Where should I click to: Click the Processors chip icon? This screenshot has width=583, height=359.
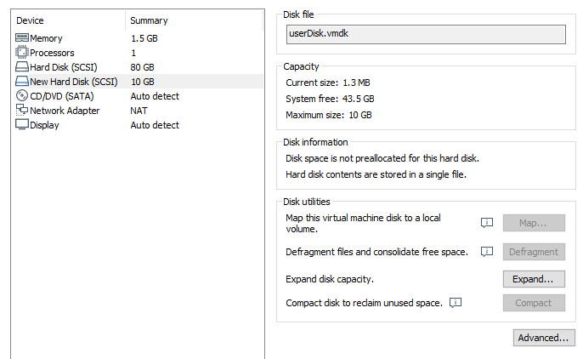[22, 53]
